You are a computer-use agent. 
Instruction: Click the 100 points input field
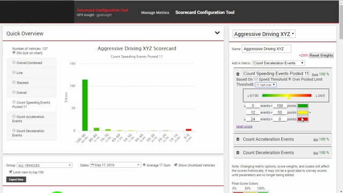coord(280,106)
